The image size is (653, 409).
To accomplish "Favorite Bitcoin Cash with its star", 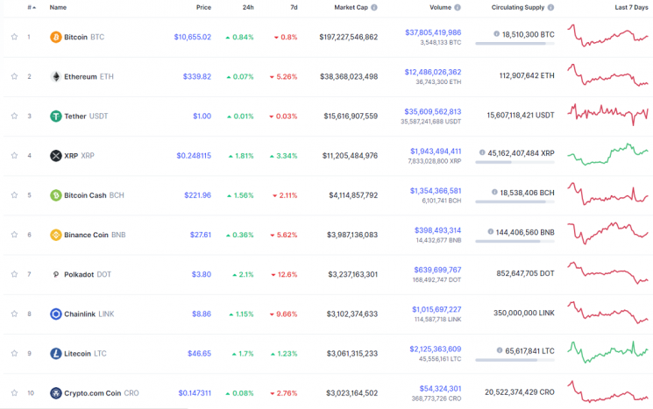I will 14,194.
